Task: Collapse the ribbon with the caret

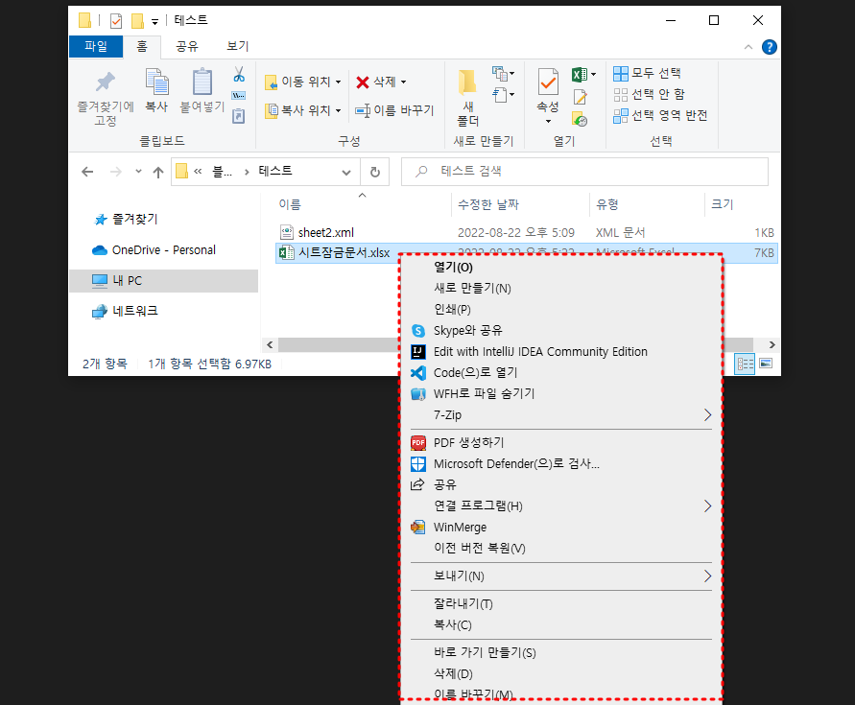Action: click(748, 47)
